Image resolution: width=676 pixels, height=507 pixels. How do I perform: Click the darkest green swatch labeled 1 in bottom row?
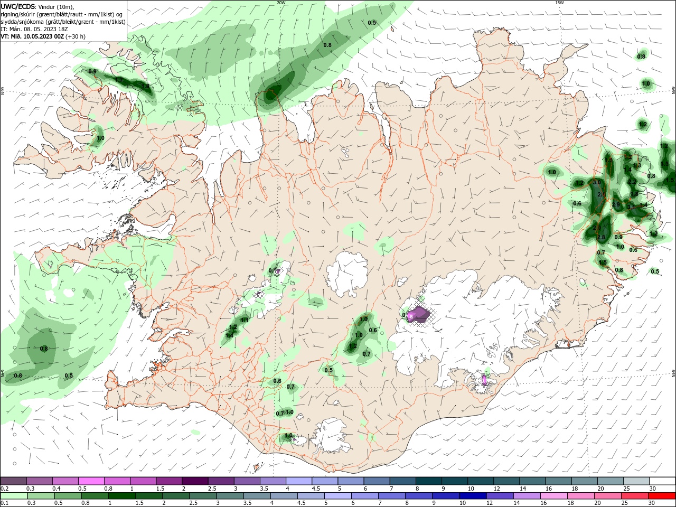[x=121, y=496]
